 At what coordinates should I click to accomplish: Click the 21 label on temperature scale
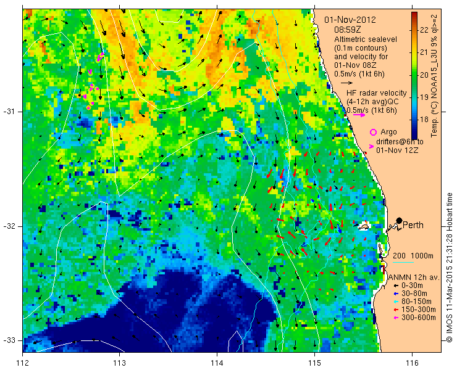tap(424, 52)
